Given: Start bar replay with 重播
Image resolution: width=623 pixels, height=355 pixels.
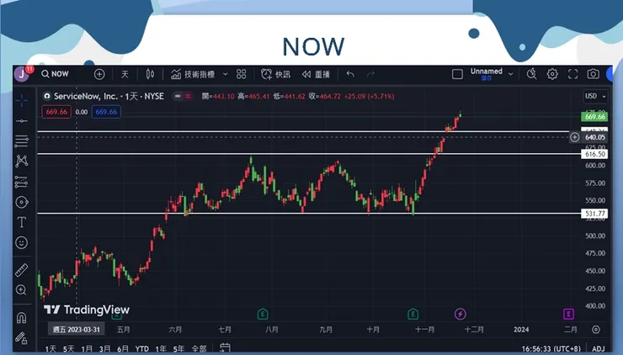Looking at the screenshot, I should 316,74.
